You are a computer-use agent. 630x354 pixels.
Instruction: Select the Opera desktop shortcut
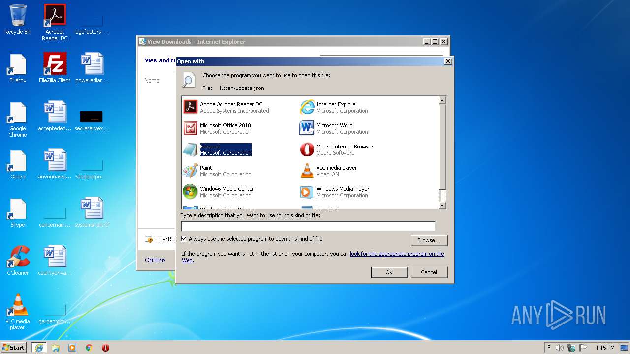click(x=18, y=164)
